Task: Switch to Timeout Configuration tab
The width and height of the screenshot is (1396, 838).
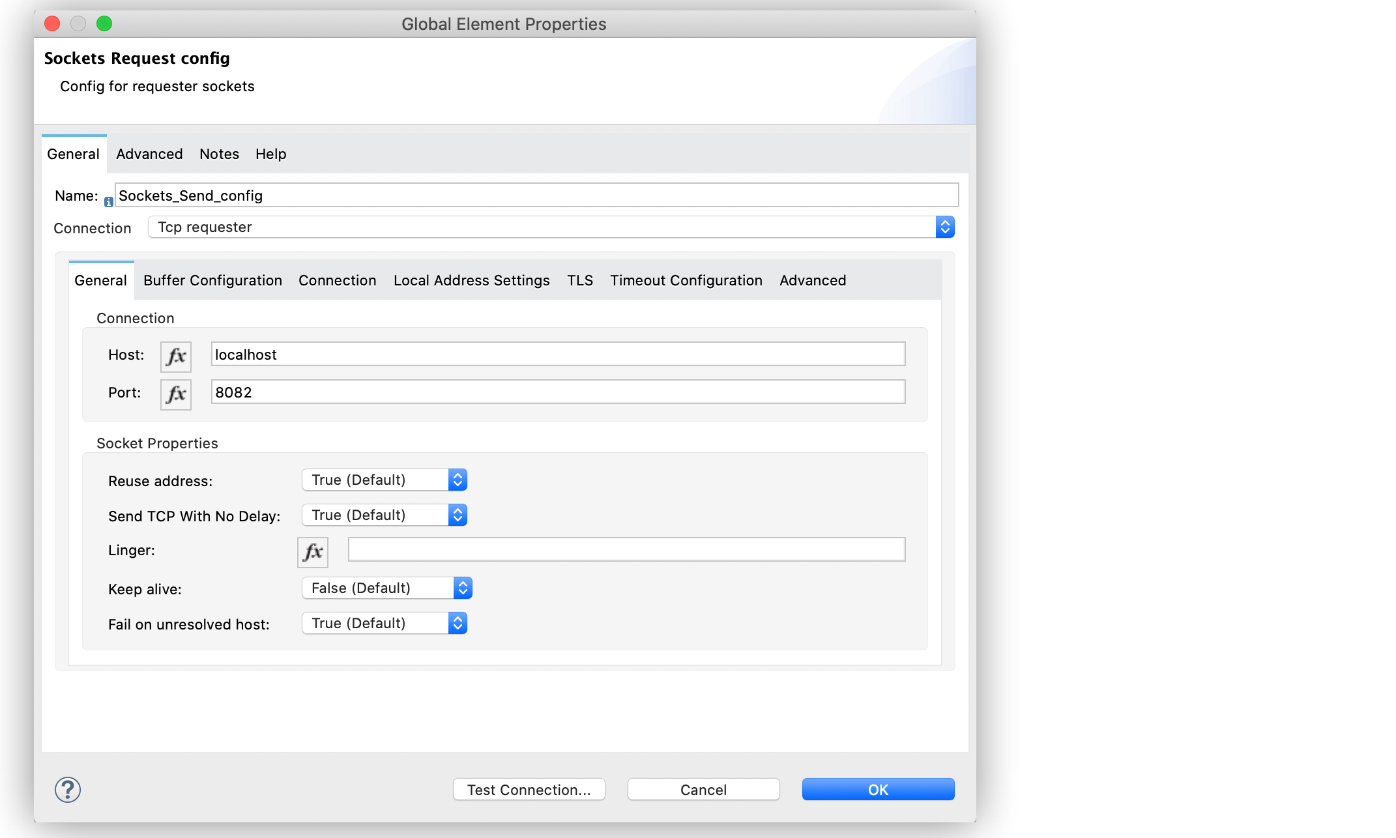Action: click(x=686, y=280)
